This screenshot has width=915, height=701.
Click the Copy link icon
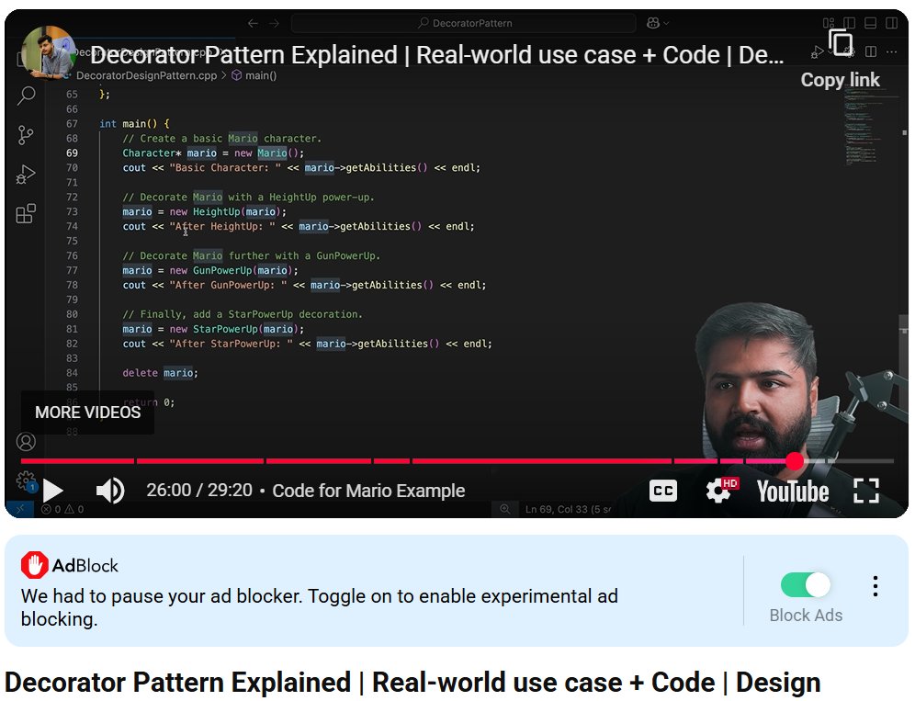(x=841, y=43)
